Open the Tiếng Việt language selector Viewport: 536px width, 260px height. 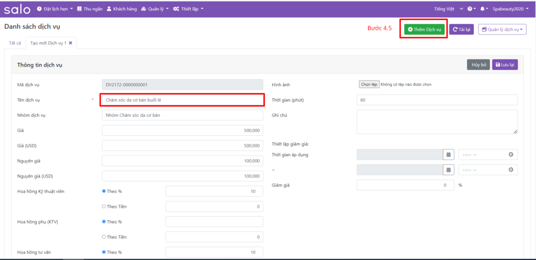click(x=449, y=9)
